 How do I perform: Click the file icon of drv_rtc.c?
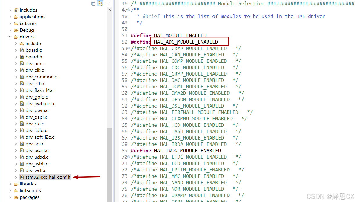(22, 124)
